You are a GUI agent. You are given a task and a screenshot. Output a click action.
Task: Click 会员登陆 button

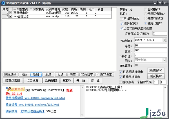[51, 80]
